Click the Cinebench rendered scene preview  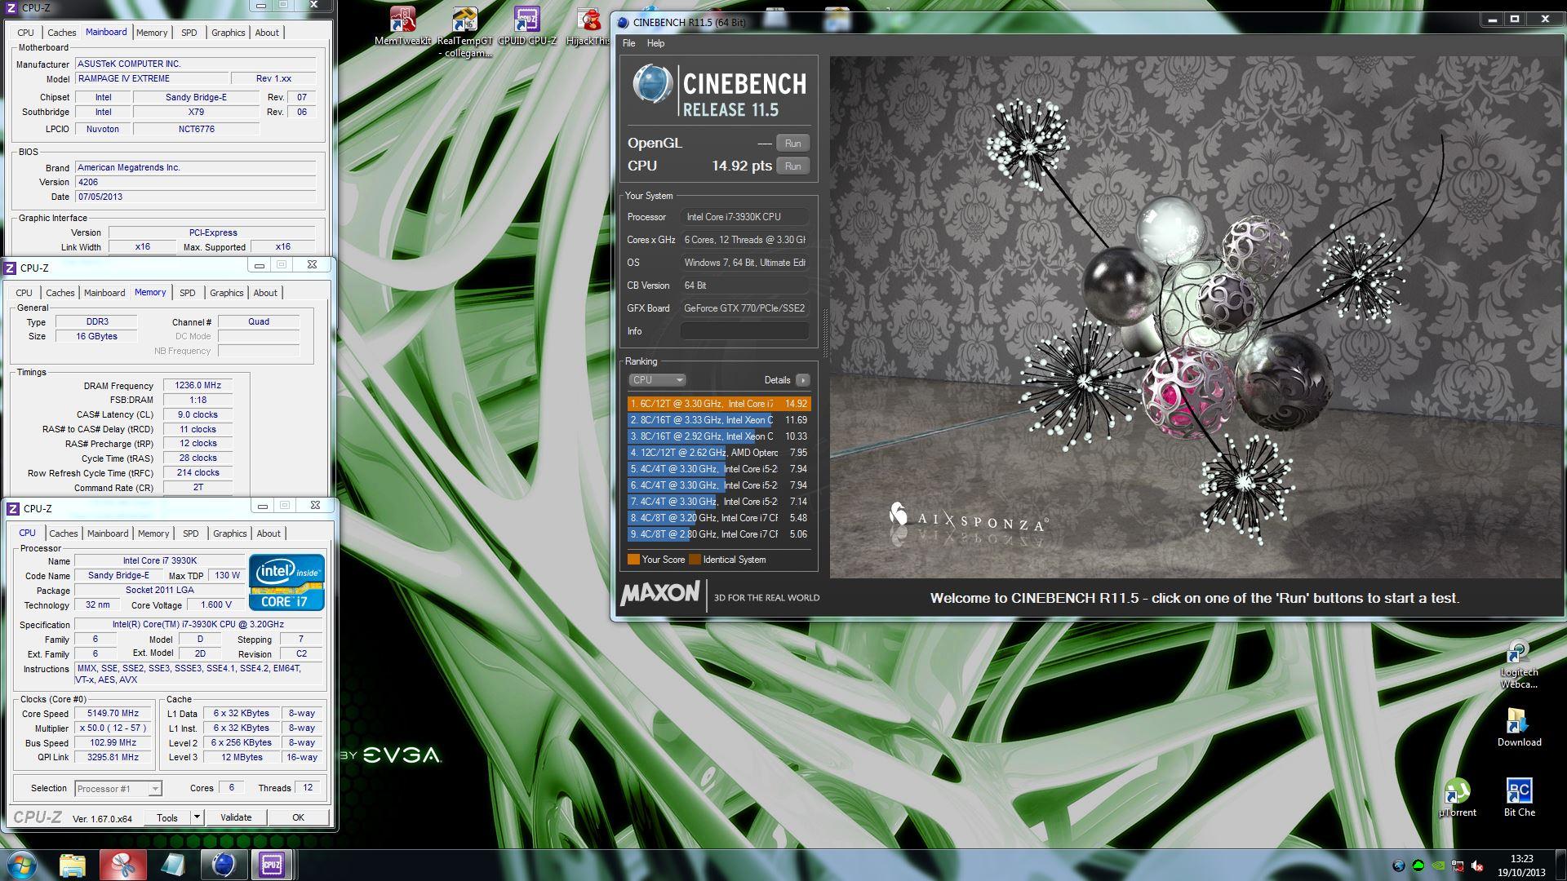coord(1196,317)
